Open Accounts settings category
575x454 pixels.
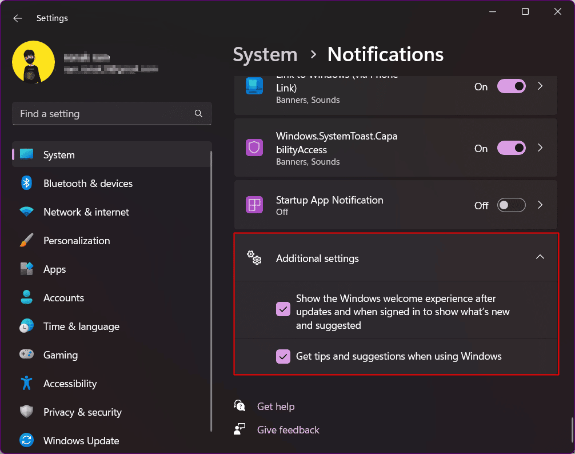tap(112, 298)
